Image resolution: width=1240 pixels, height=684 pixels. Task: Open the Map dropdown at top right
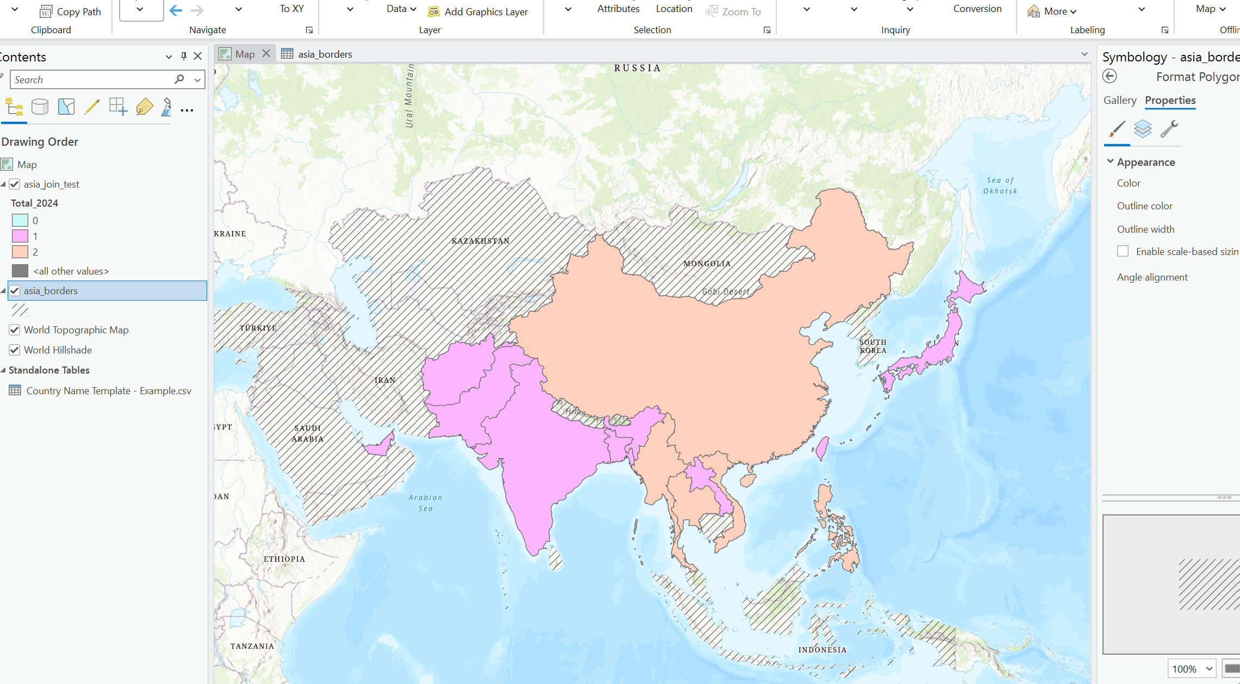coord(1210,9)
